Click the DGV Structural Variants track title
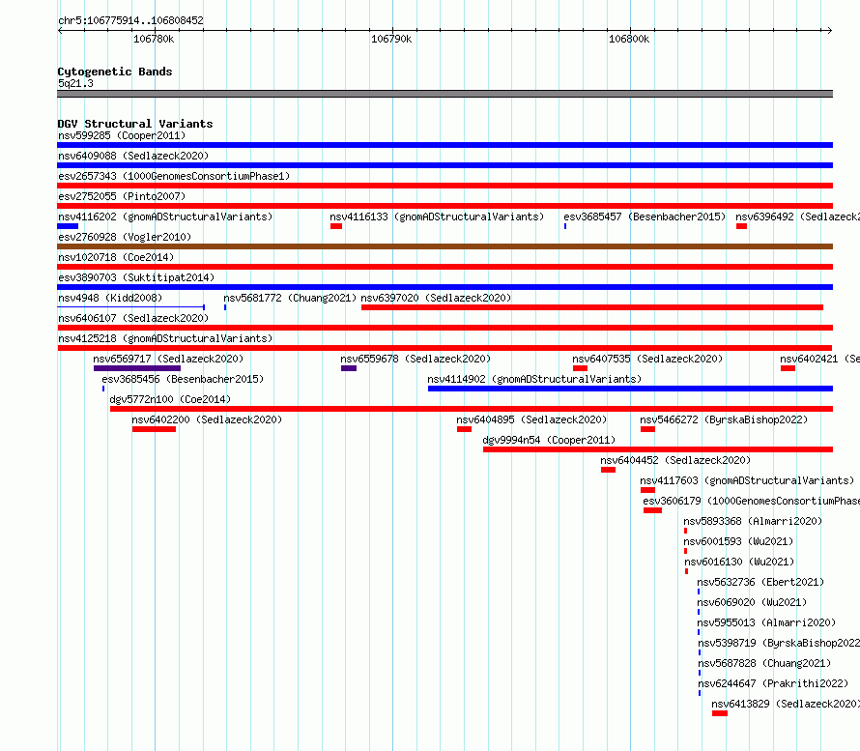Screen dimensions: 860x751 135,124
